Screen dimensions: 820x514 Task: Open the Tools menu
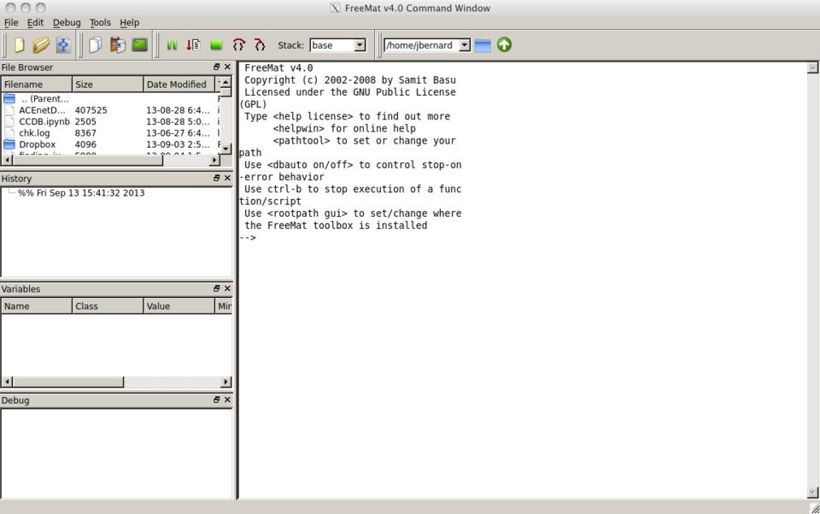[x=100, y=22]
